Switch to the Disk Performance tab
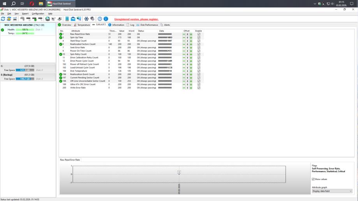 click(x=147, y=25)
